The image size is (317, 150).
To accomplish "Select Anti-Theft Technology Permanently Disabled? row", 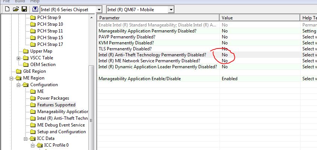I will pyautogui.click(x=207, y=55).
